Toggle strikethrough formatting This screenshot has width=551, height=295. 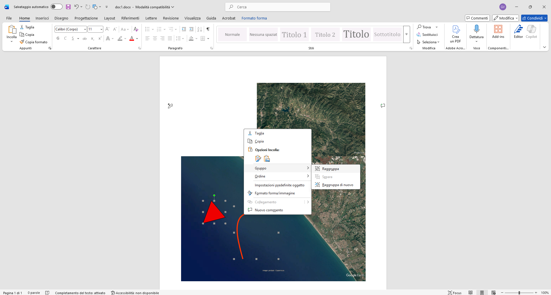(85, 38)
